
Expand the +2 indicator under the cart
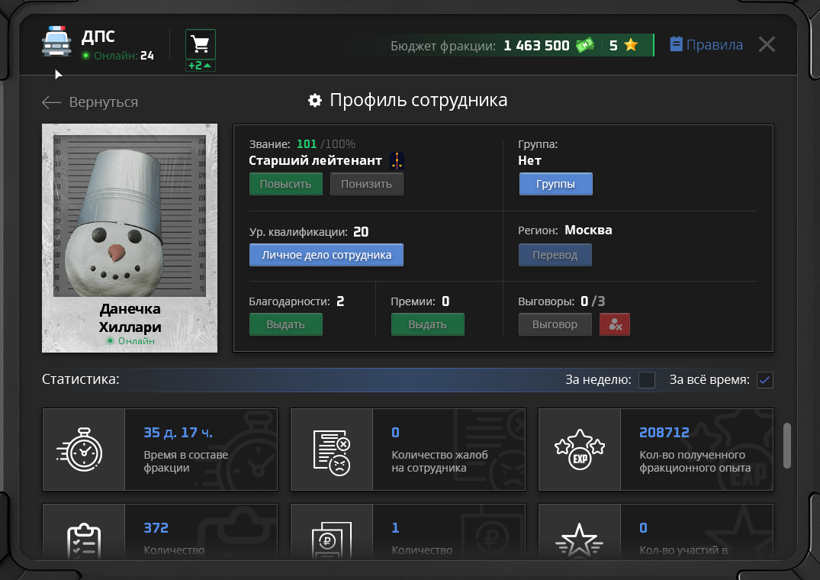pyautogui.click(x=201, y=66)
